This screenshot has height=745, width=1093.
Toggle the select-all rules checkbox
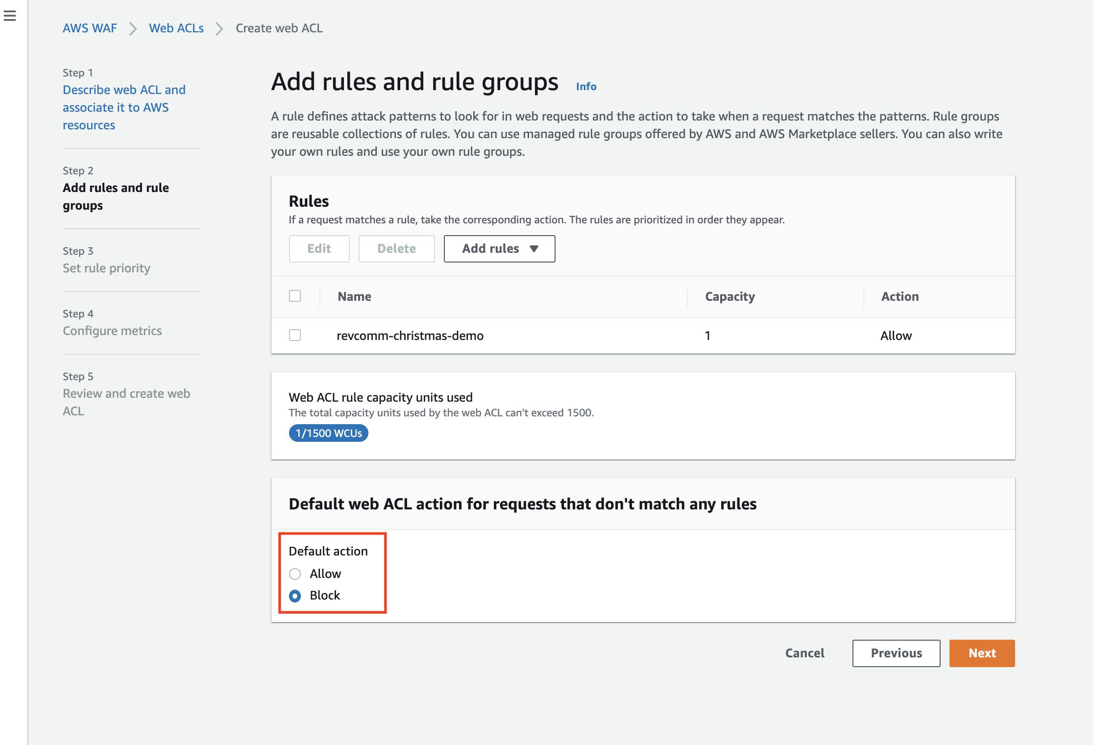295,296
